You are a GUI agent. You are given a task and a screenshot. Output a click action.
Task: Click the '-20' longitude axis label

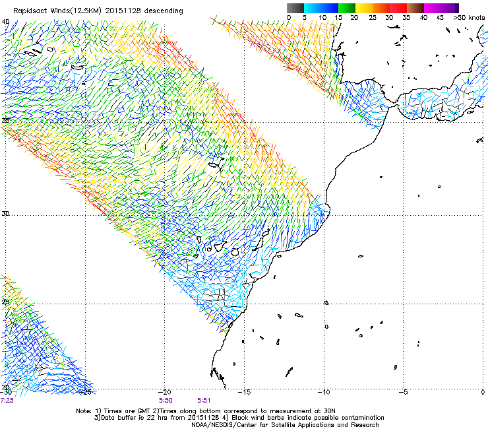click(164, 392)
